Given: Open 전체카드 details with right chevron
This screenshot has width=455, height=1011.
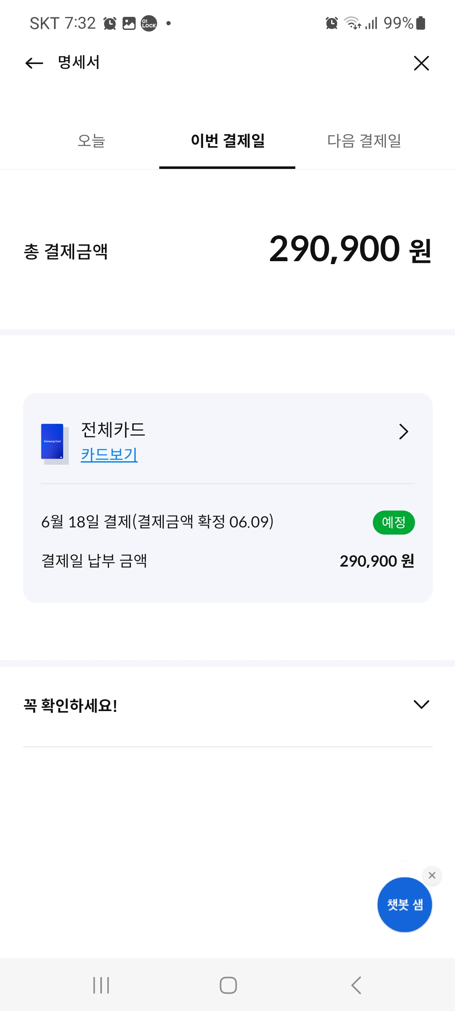Looking at the screenshot, I should tap(403, 431).
